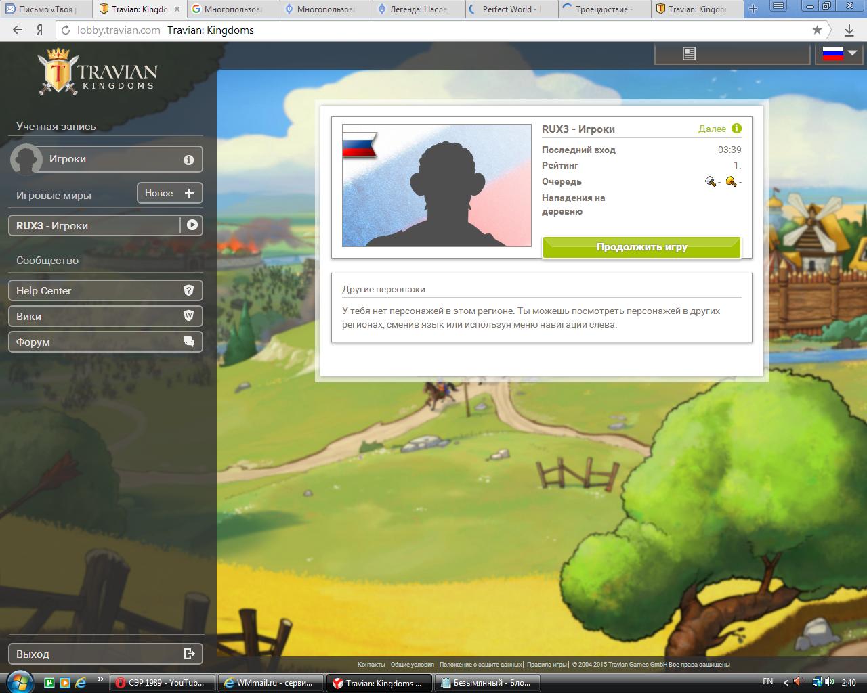Click the info icon beside Далее
This screenshot has width=867, height=693.
click(737, 129)
